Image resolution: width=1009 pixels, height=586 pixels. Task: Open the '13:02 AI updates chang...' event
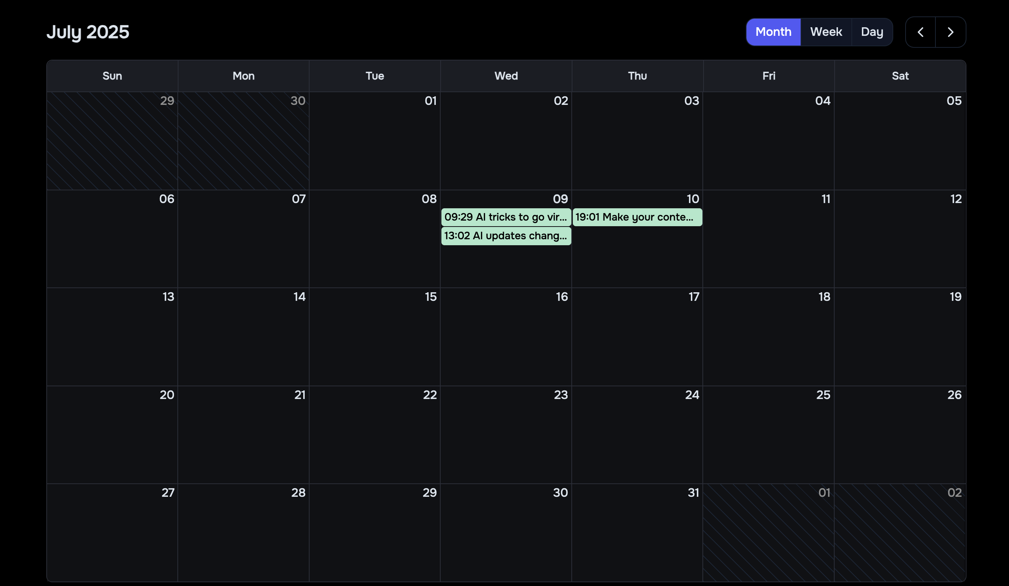click(506, 236)
